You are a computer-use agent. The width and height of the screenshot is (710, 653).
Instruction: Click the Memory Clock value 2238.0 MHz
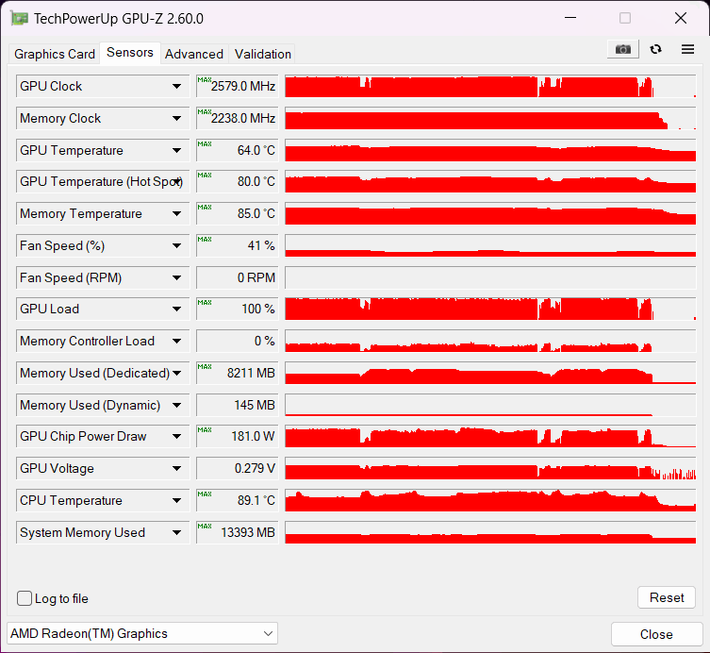238,118
